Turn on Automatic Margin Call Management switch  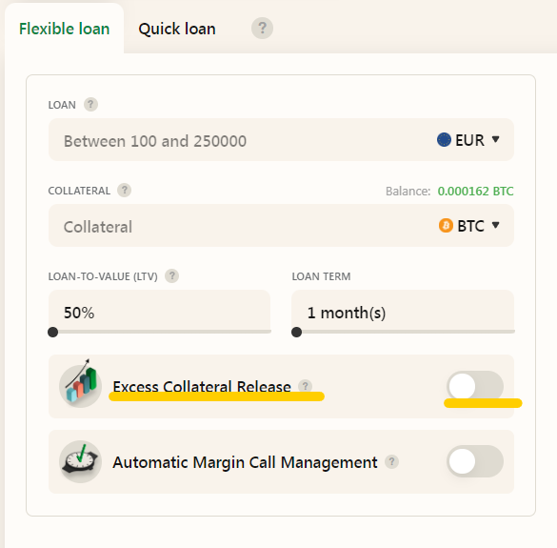[475, 461]
